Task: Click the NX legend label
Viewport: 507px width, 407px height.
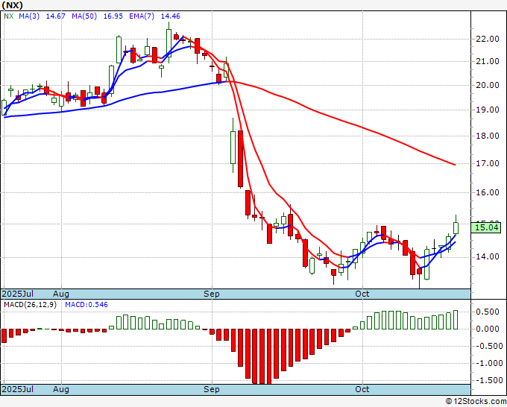Action: click(9, 16)
